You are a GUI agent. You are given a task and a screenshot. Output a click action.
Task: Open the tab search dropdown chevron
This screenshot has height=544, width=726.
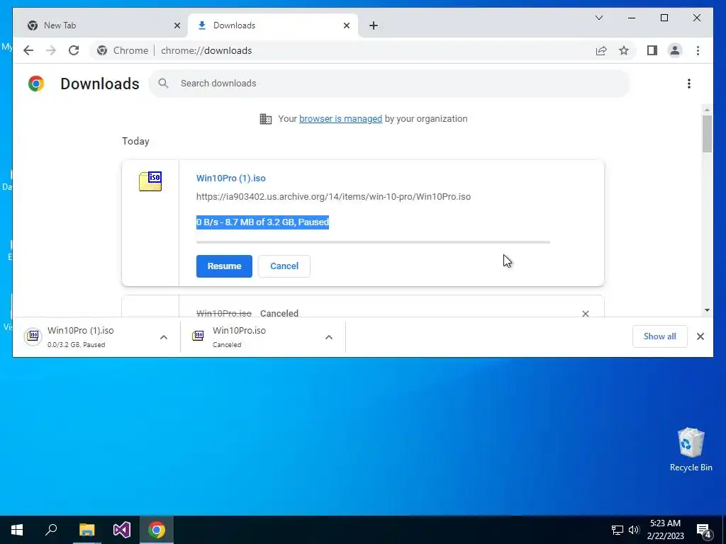598,18
